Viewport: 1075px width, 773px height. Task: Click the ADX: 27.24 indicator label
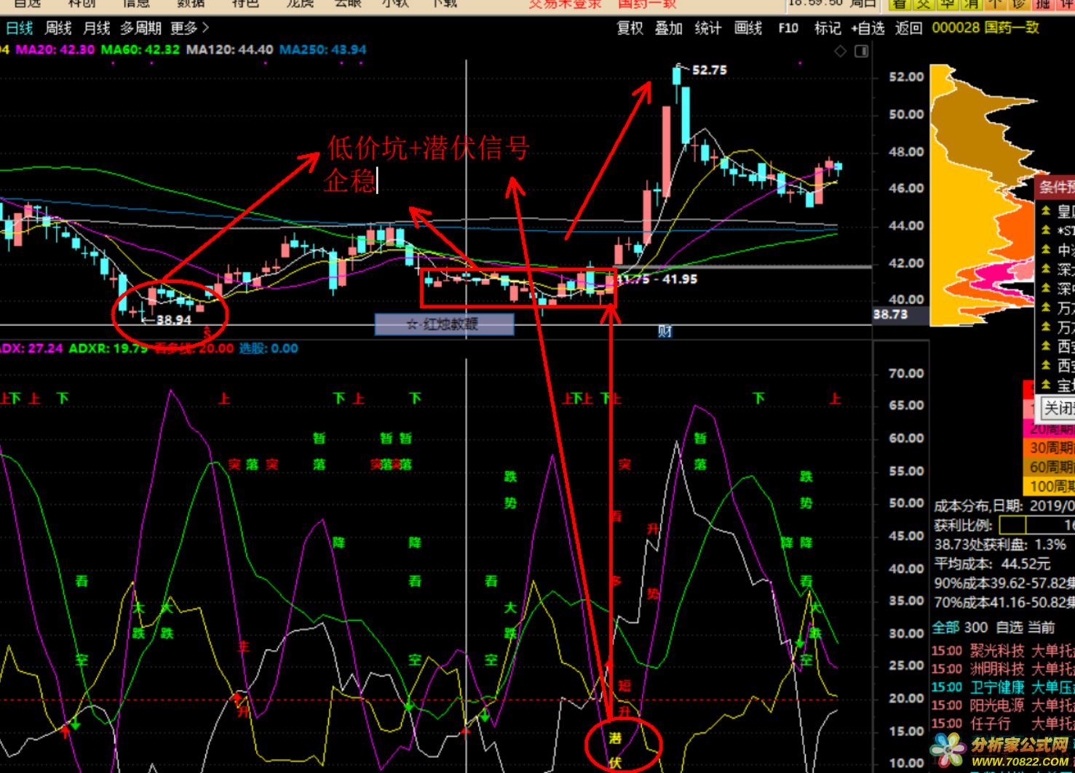(31, 348)
